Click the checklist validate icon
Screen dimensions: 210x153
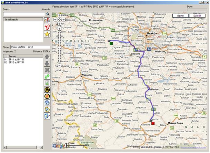tap(47, 116)
